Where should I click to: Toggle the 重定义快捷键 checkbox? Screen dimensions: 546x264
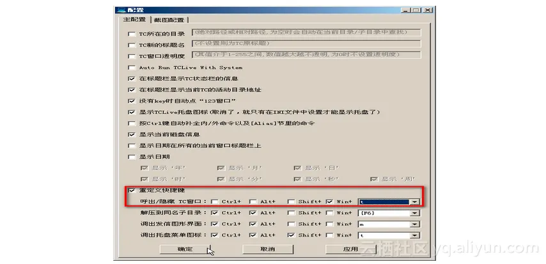point(132,191)
